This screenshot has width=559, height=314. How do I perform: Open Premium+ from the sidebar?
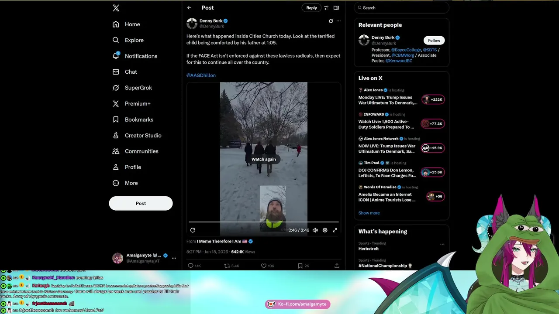[131, 104]
